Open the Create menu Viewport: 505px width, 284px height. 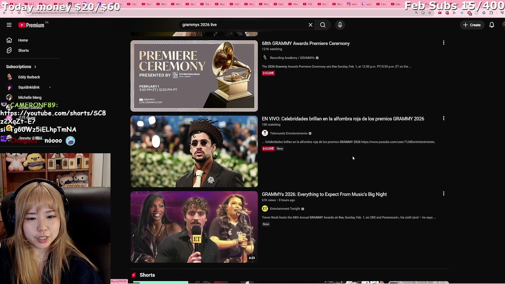point(472,25)
